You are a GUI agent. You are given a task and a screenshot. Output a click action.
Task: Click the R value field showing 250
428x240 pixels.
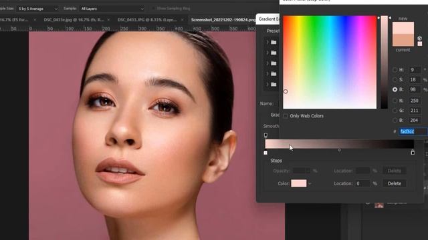(415, 101)
